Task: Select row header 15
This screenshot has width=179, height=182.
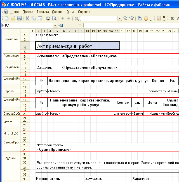Action: 25,91
